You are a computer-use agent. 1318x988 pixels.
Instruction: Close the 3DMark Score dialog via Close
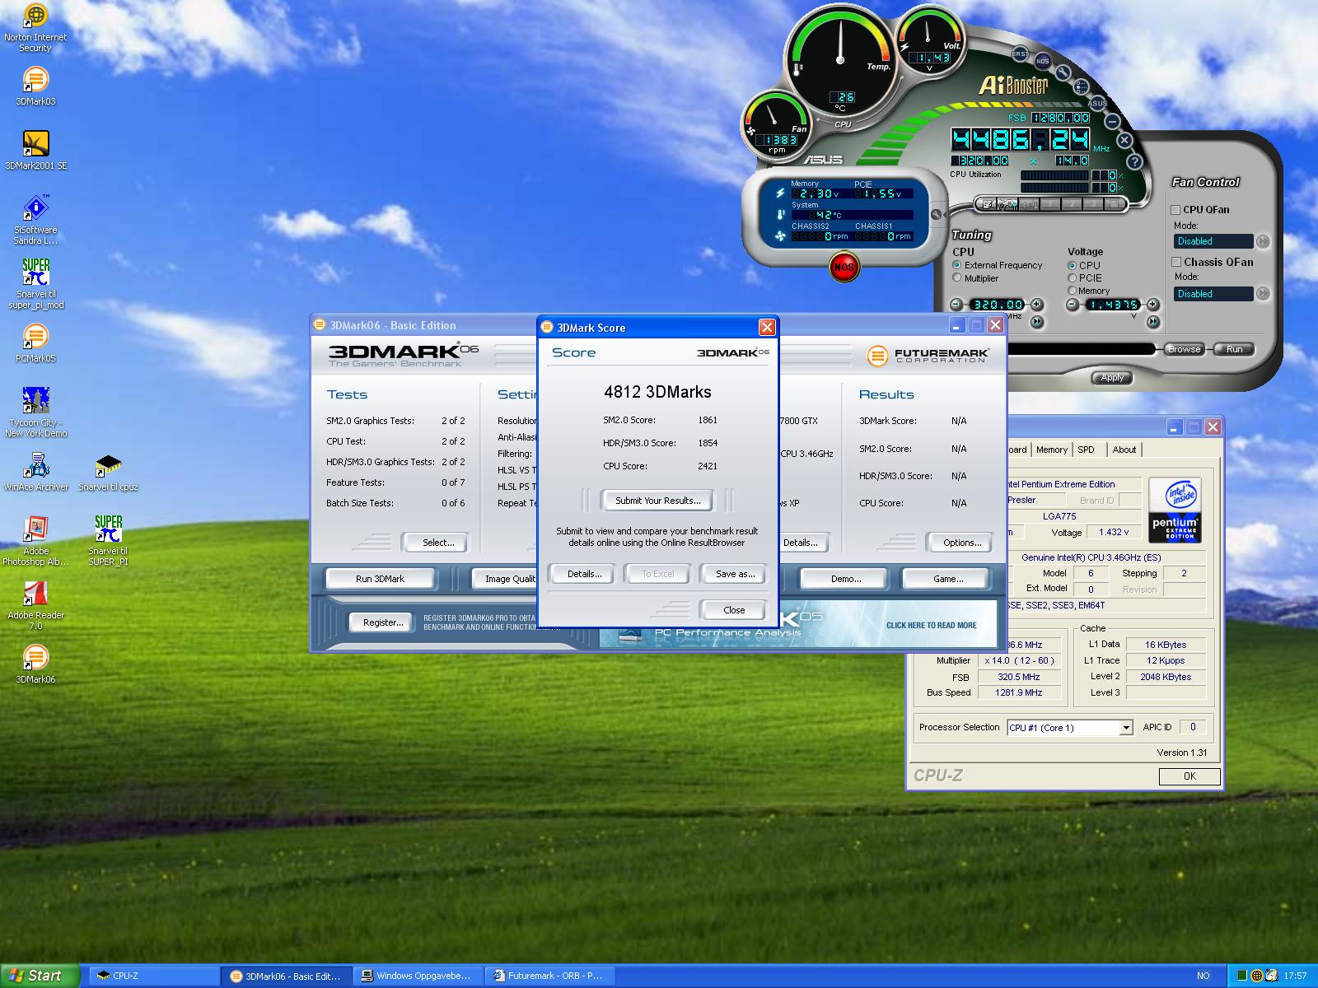pyautogui.click(x=734, y=610)
